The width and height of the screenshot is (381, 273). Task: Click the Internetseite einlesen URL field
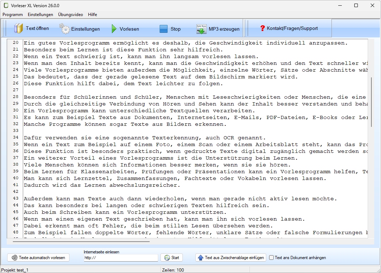pyautogui.click(x=121, y=258)
